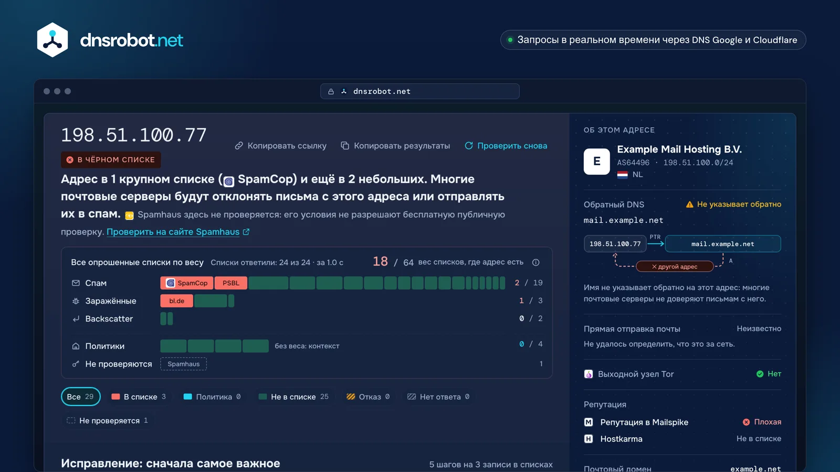Click the house icon in Политики row
The image size is (840, 472).
(x=76, y=346)
